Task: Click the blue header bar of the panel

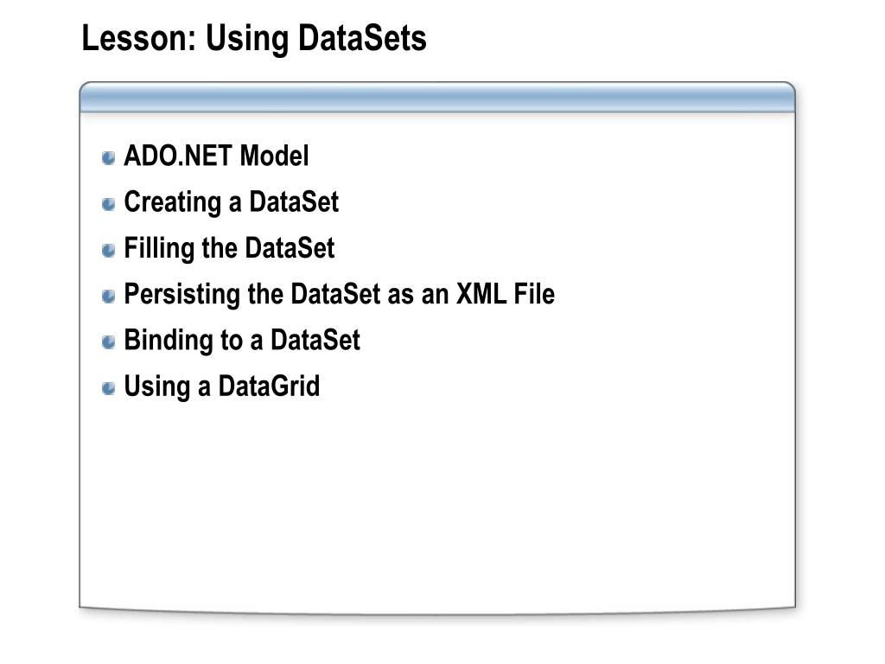Action: pos(437,97)
